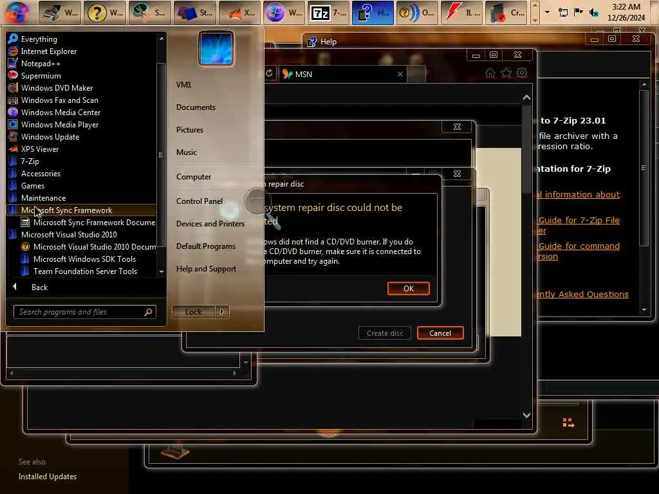The width and height of the screenshot is (659, 494).
Task: Expand Microsoft Windows SDK Tools folder
Action: (x=84, y=259)
